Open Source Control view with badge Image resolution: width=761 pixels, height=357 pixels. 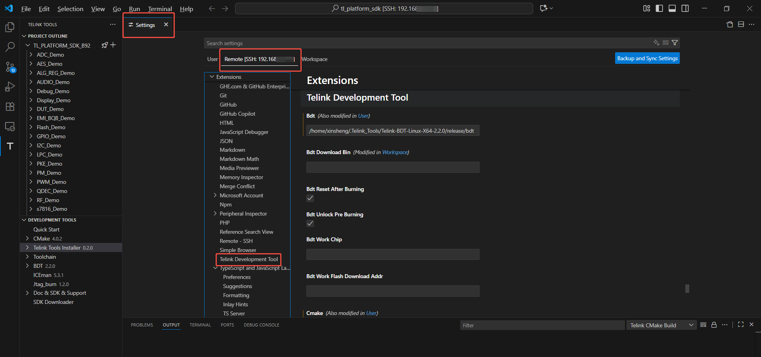click(10, 67)
